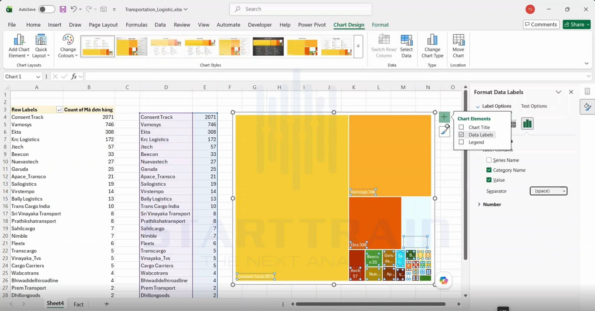This screenshot has width=595, height=311.
Task: Switch to the Fact sheet tab
Action: 78,304
